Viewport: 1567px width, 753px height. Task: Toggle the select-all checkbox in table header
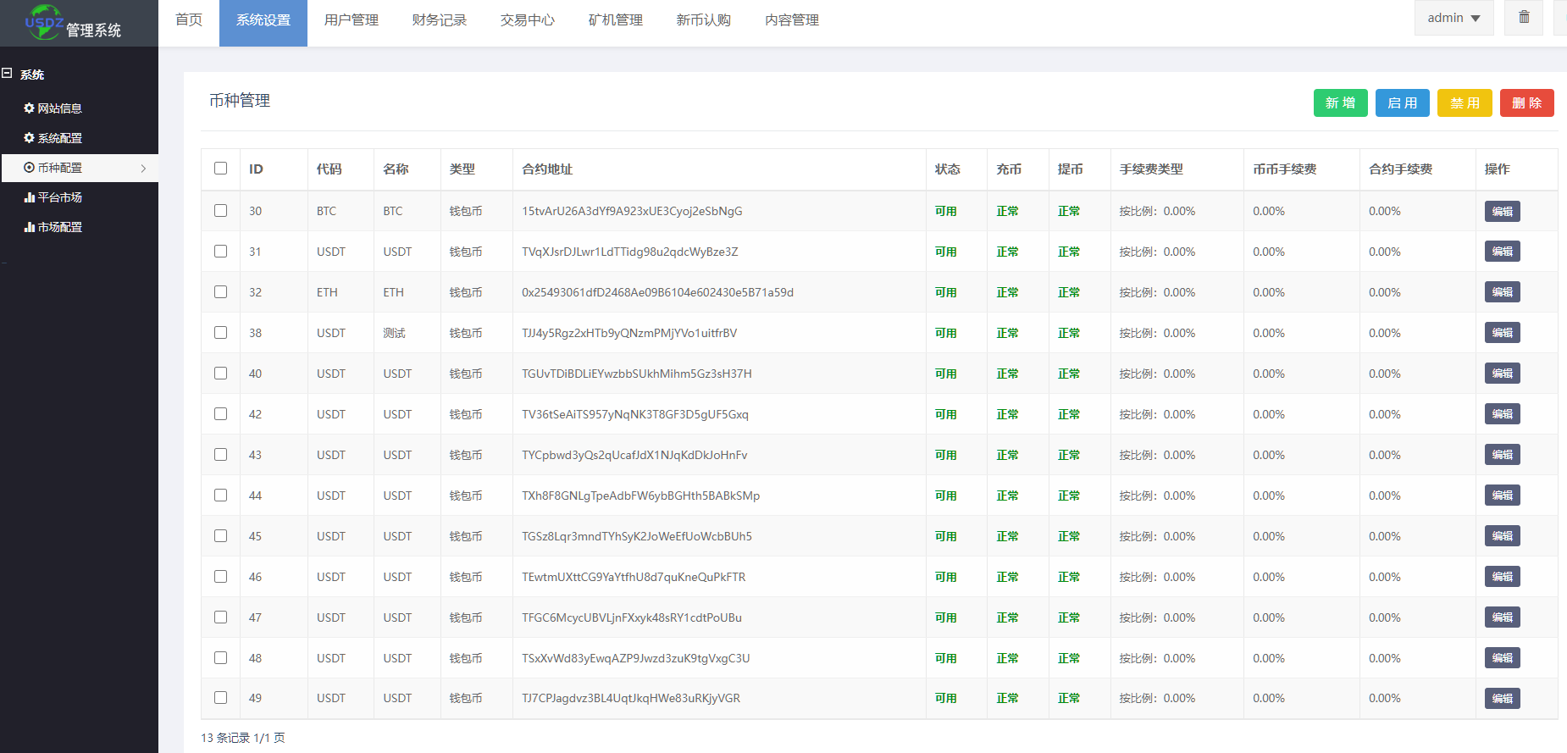(x=220, y=169)
